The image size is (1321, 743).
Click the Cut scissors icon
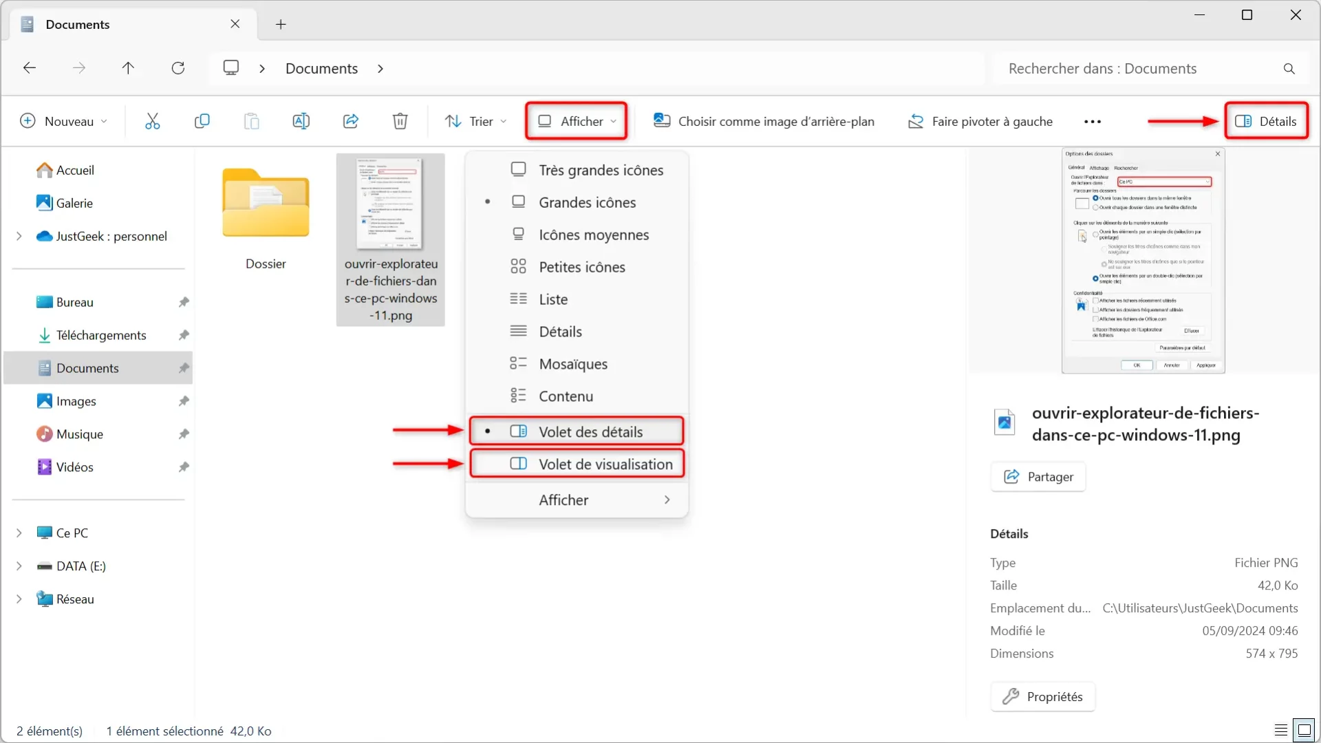pyautogui.click(x=152, y=121)
